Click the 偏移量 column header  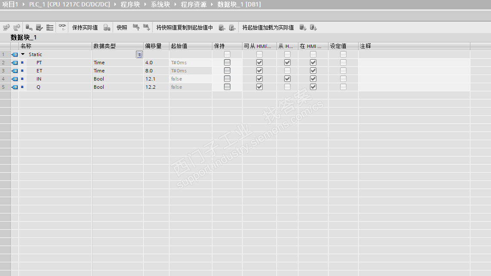pos(156,46)
